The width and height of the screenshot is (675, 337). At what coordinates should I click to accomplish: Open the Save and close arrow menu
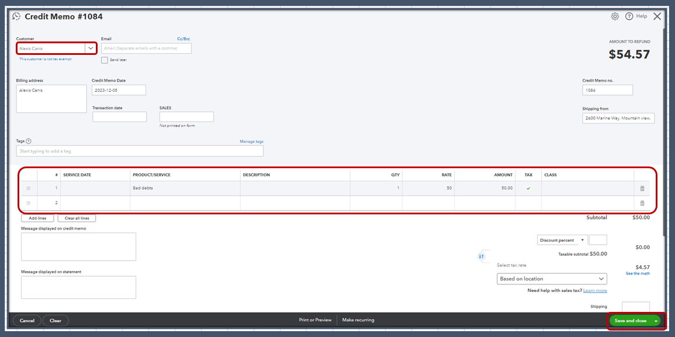pyautogui.click(x=657, y=320)
